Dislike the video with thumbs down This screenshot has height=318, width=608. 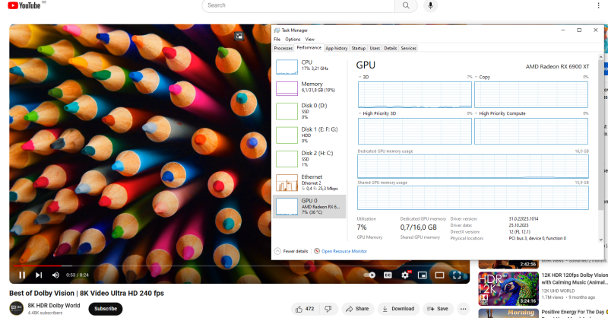[328, 309]
